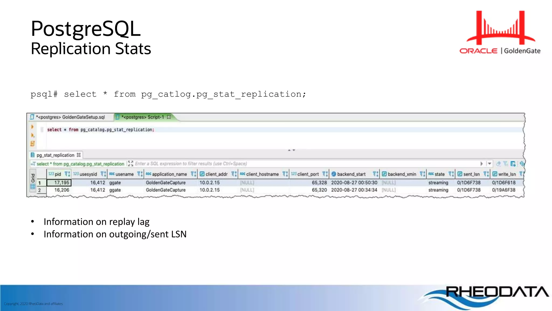Viewport: 552px width, 311px height.
Task: Click the save filter settings icon
Action: (513, 164)
